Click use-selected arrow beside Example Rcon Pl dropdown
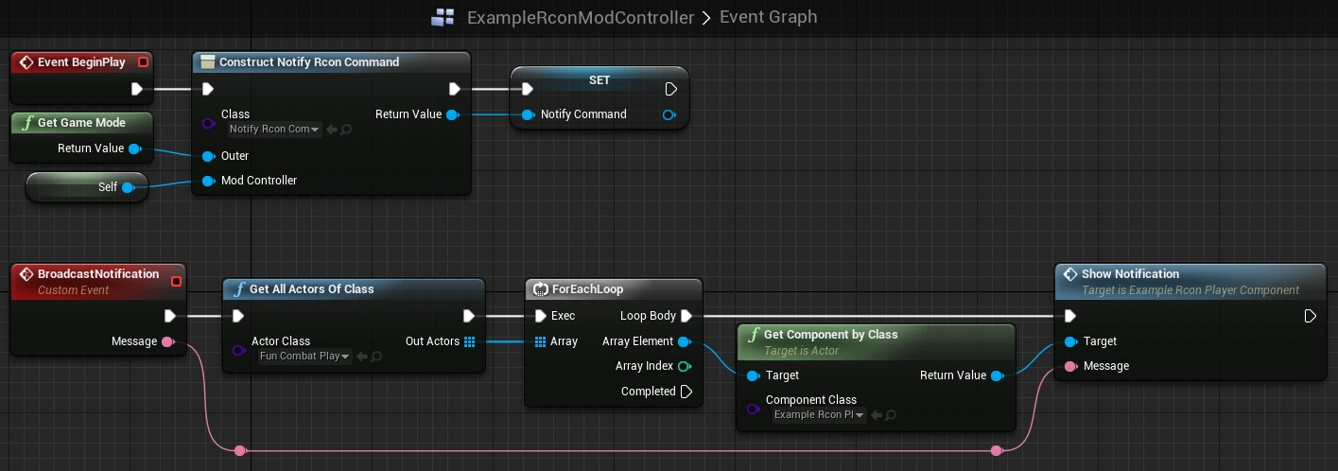Screen dimensions: 1338x471 876,414
